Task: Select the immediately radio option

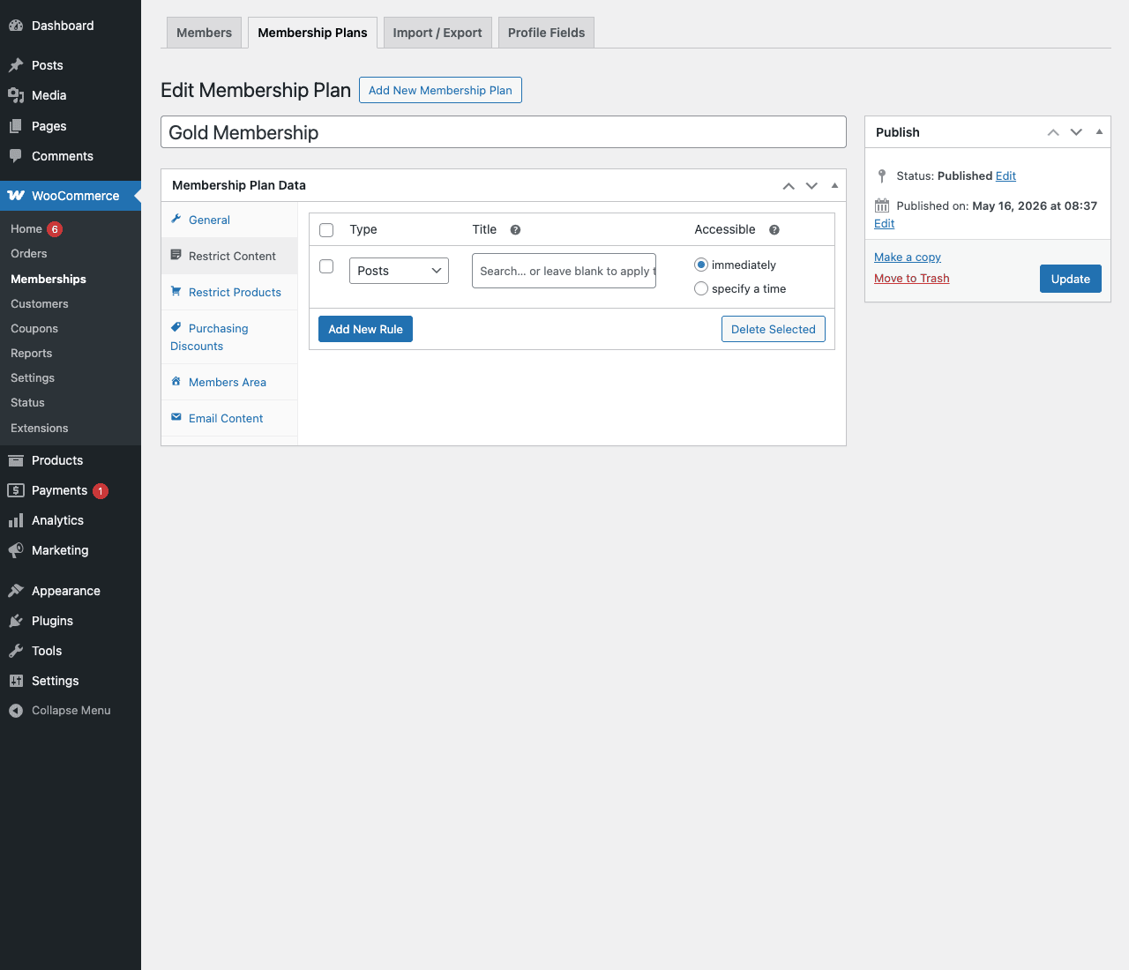Action: tap(701, 265)
